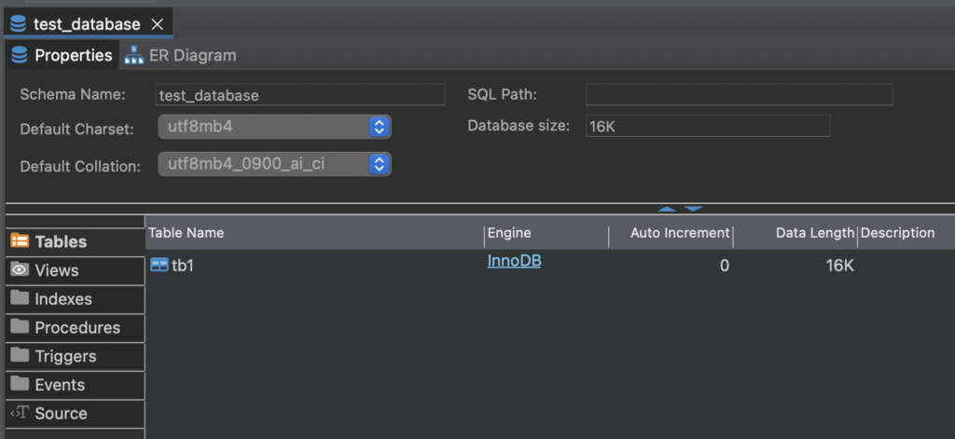Click the Schema Name text field
This screenshot has width=955, height=439.
pos(300,95)
